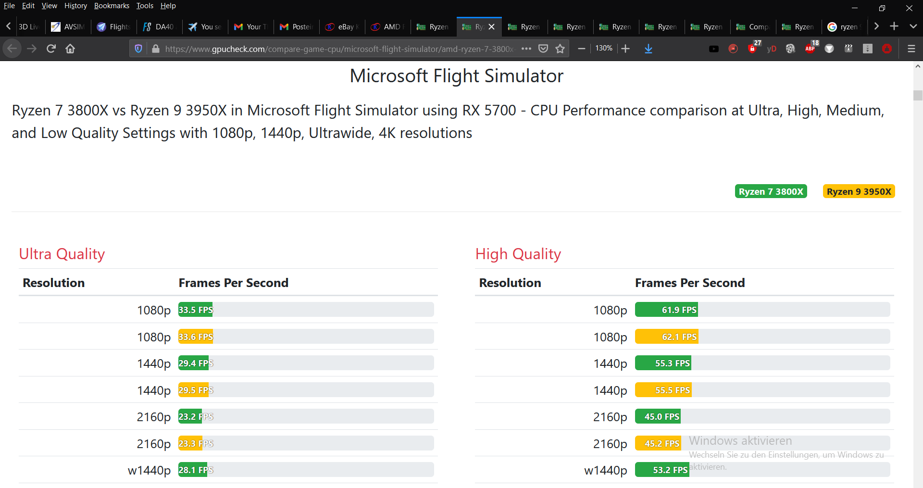
Task: Click the 29.4 FPS green bar
Action: (193, 363)
